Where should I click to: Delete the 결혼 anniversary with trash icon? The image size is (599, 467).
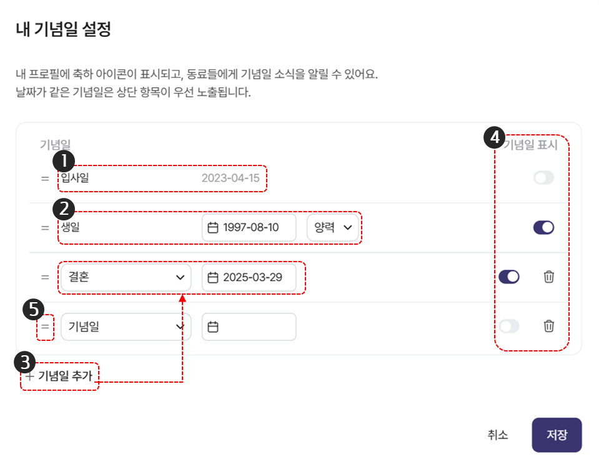[548, 277]
